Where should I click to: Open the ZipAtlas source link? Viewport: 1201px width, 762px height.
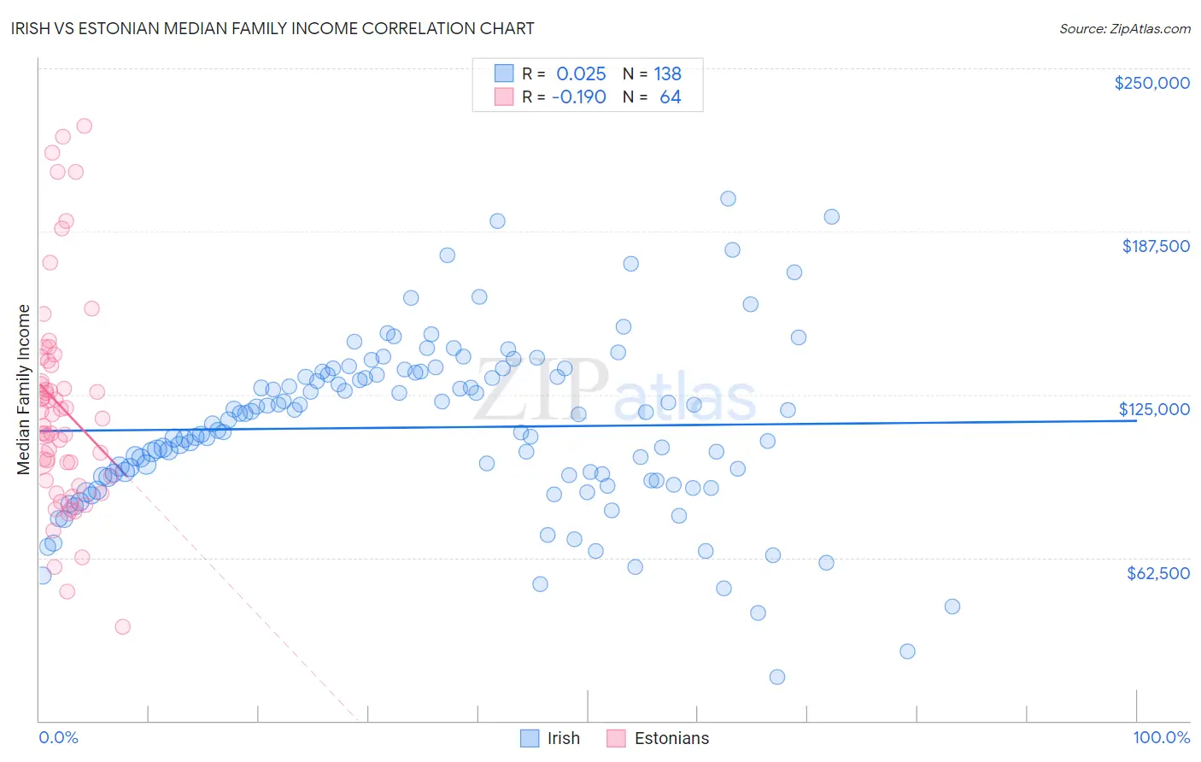pyautogui.click(x=1125, y=28)
